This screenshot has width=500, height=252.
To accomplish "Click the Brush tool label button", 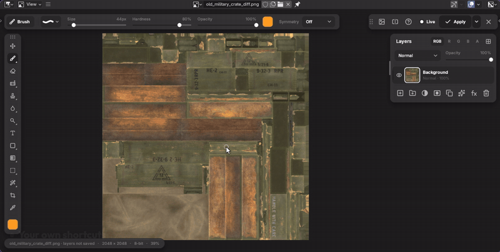I will tap(20, 22).
